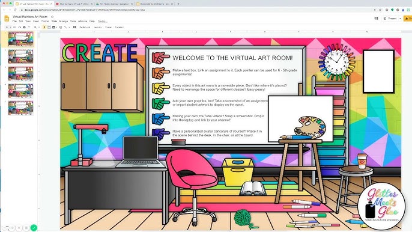Select the fourth slide thumbnail
This screenshot has height=232, width=412.
click(20, 91)
